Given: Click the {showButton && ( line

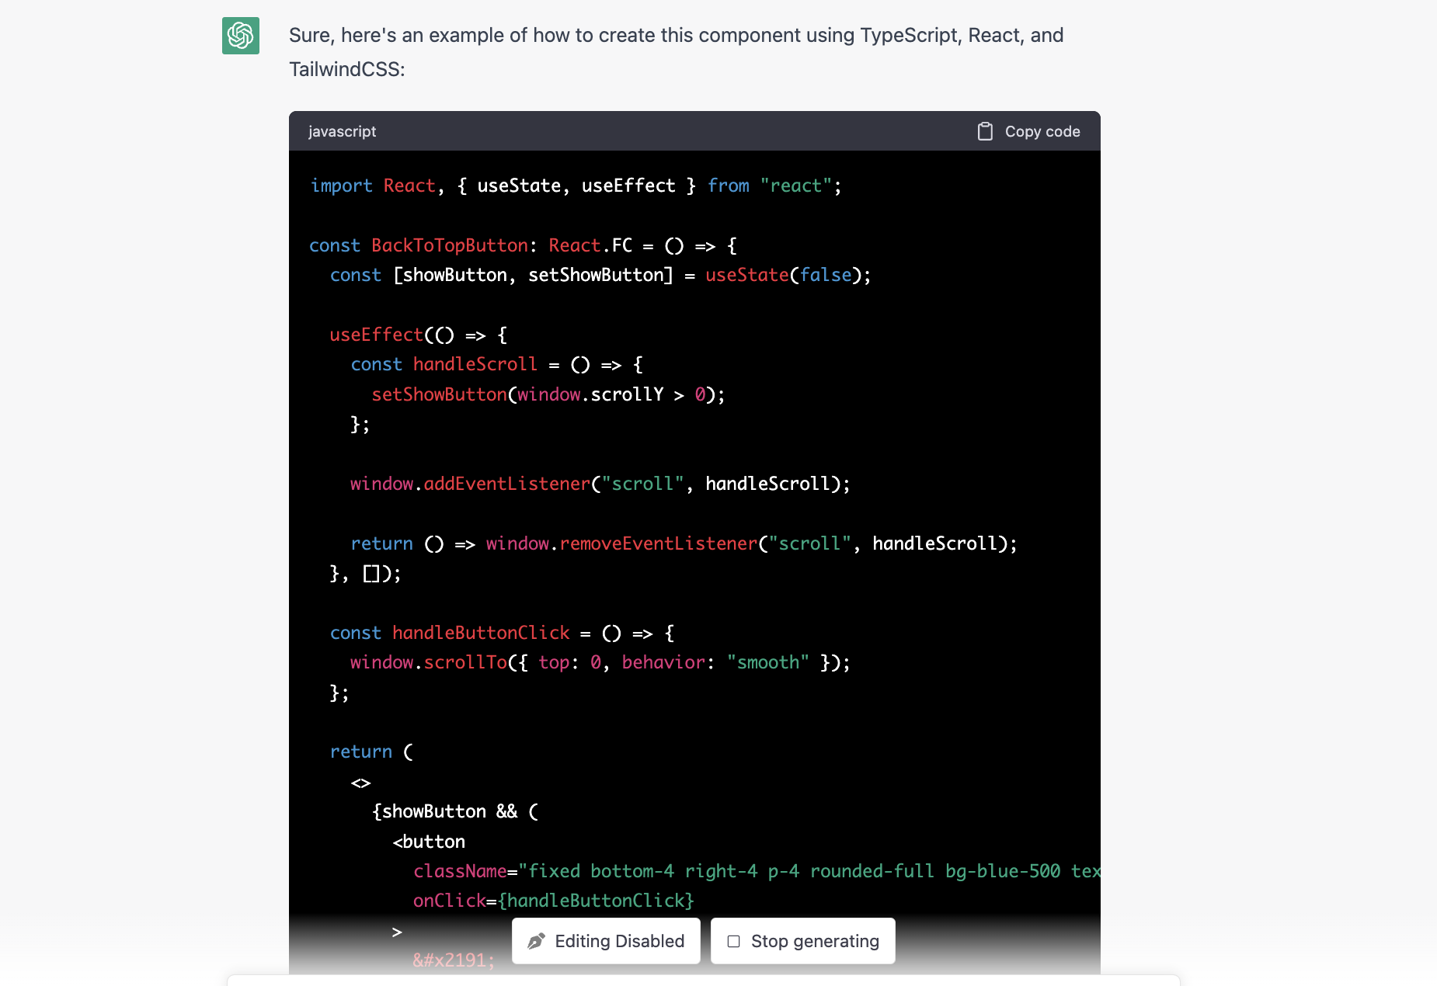Looking at the screenshot, I should (x=455, y=811).
